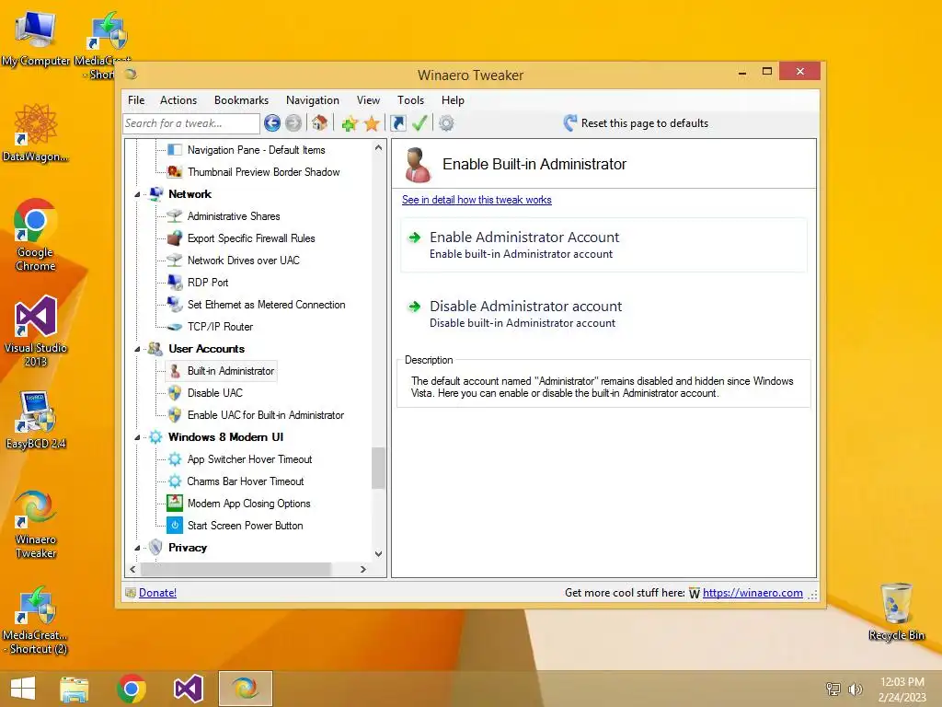This screenshot has width=942, height=707.
Task: Click the Donate! link
Action: click(157, 593)
